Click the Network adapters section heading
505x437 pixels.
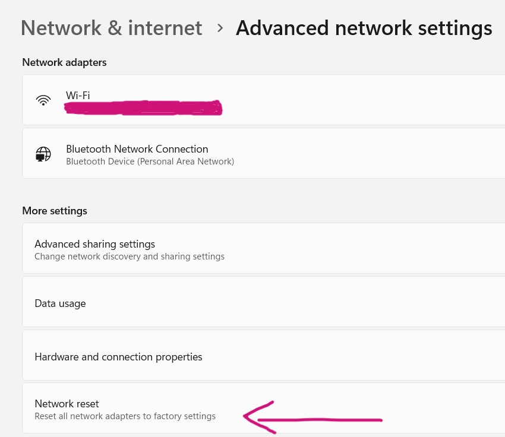(64, 62)
